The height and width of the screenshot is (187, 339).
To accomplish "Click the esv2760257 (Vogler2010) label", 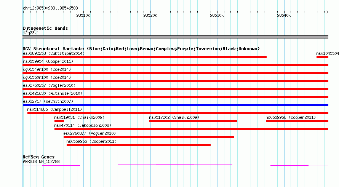I will [49, 85].
